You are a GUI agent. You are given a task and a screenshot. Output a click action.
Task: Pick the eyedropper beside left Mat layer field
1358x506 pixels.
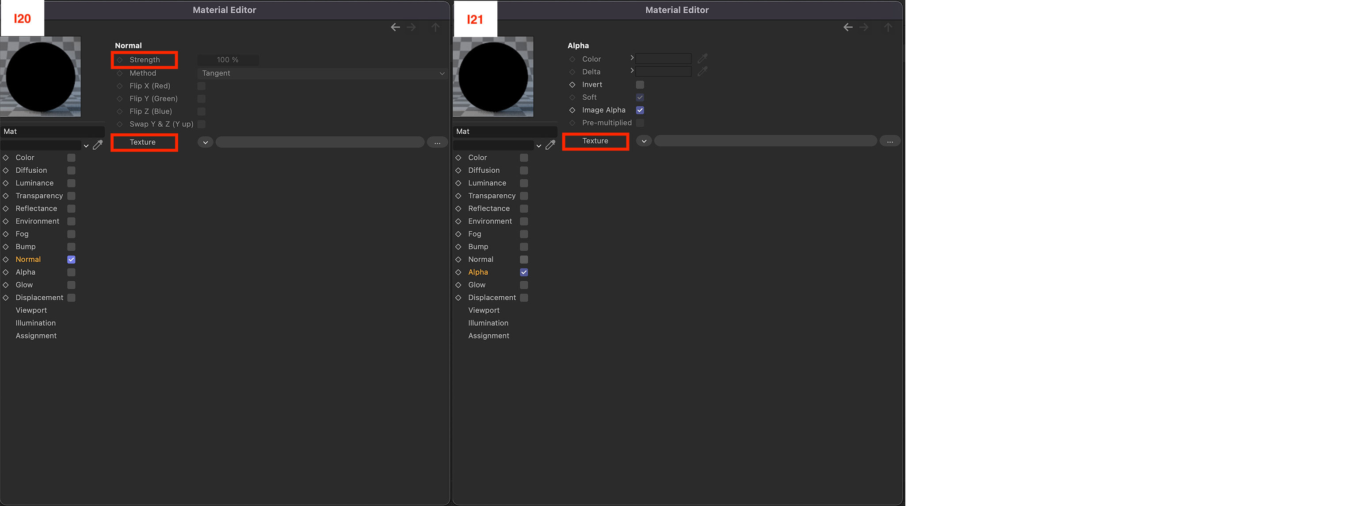point(98,145)
